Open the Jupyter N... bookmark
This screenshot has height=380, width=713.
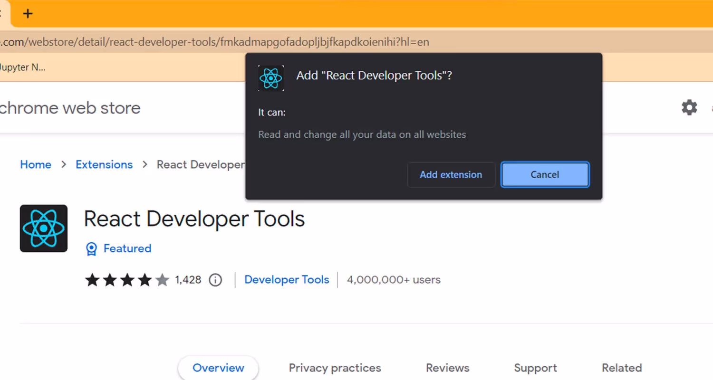click(23, 67)
